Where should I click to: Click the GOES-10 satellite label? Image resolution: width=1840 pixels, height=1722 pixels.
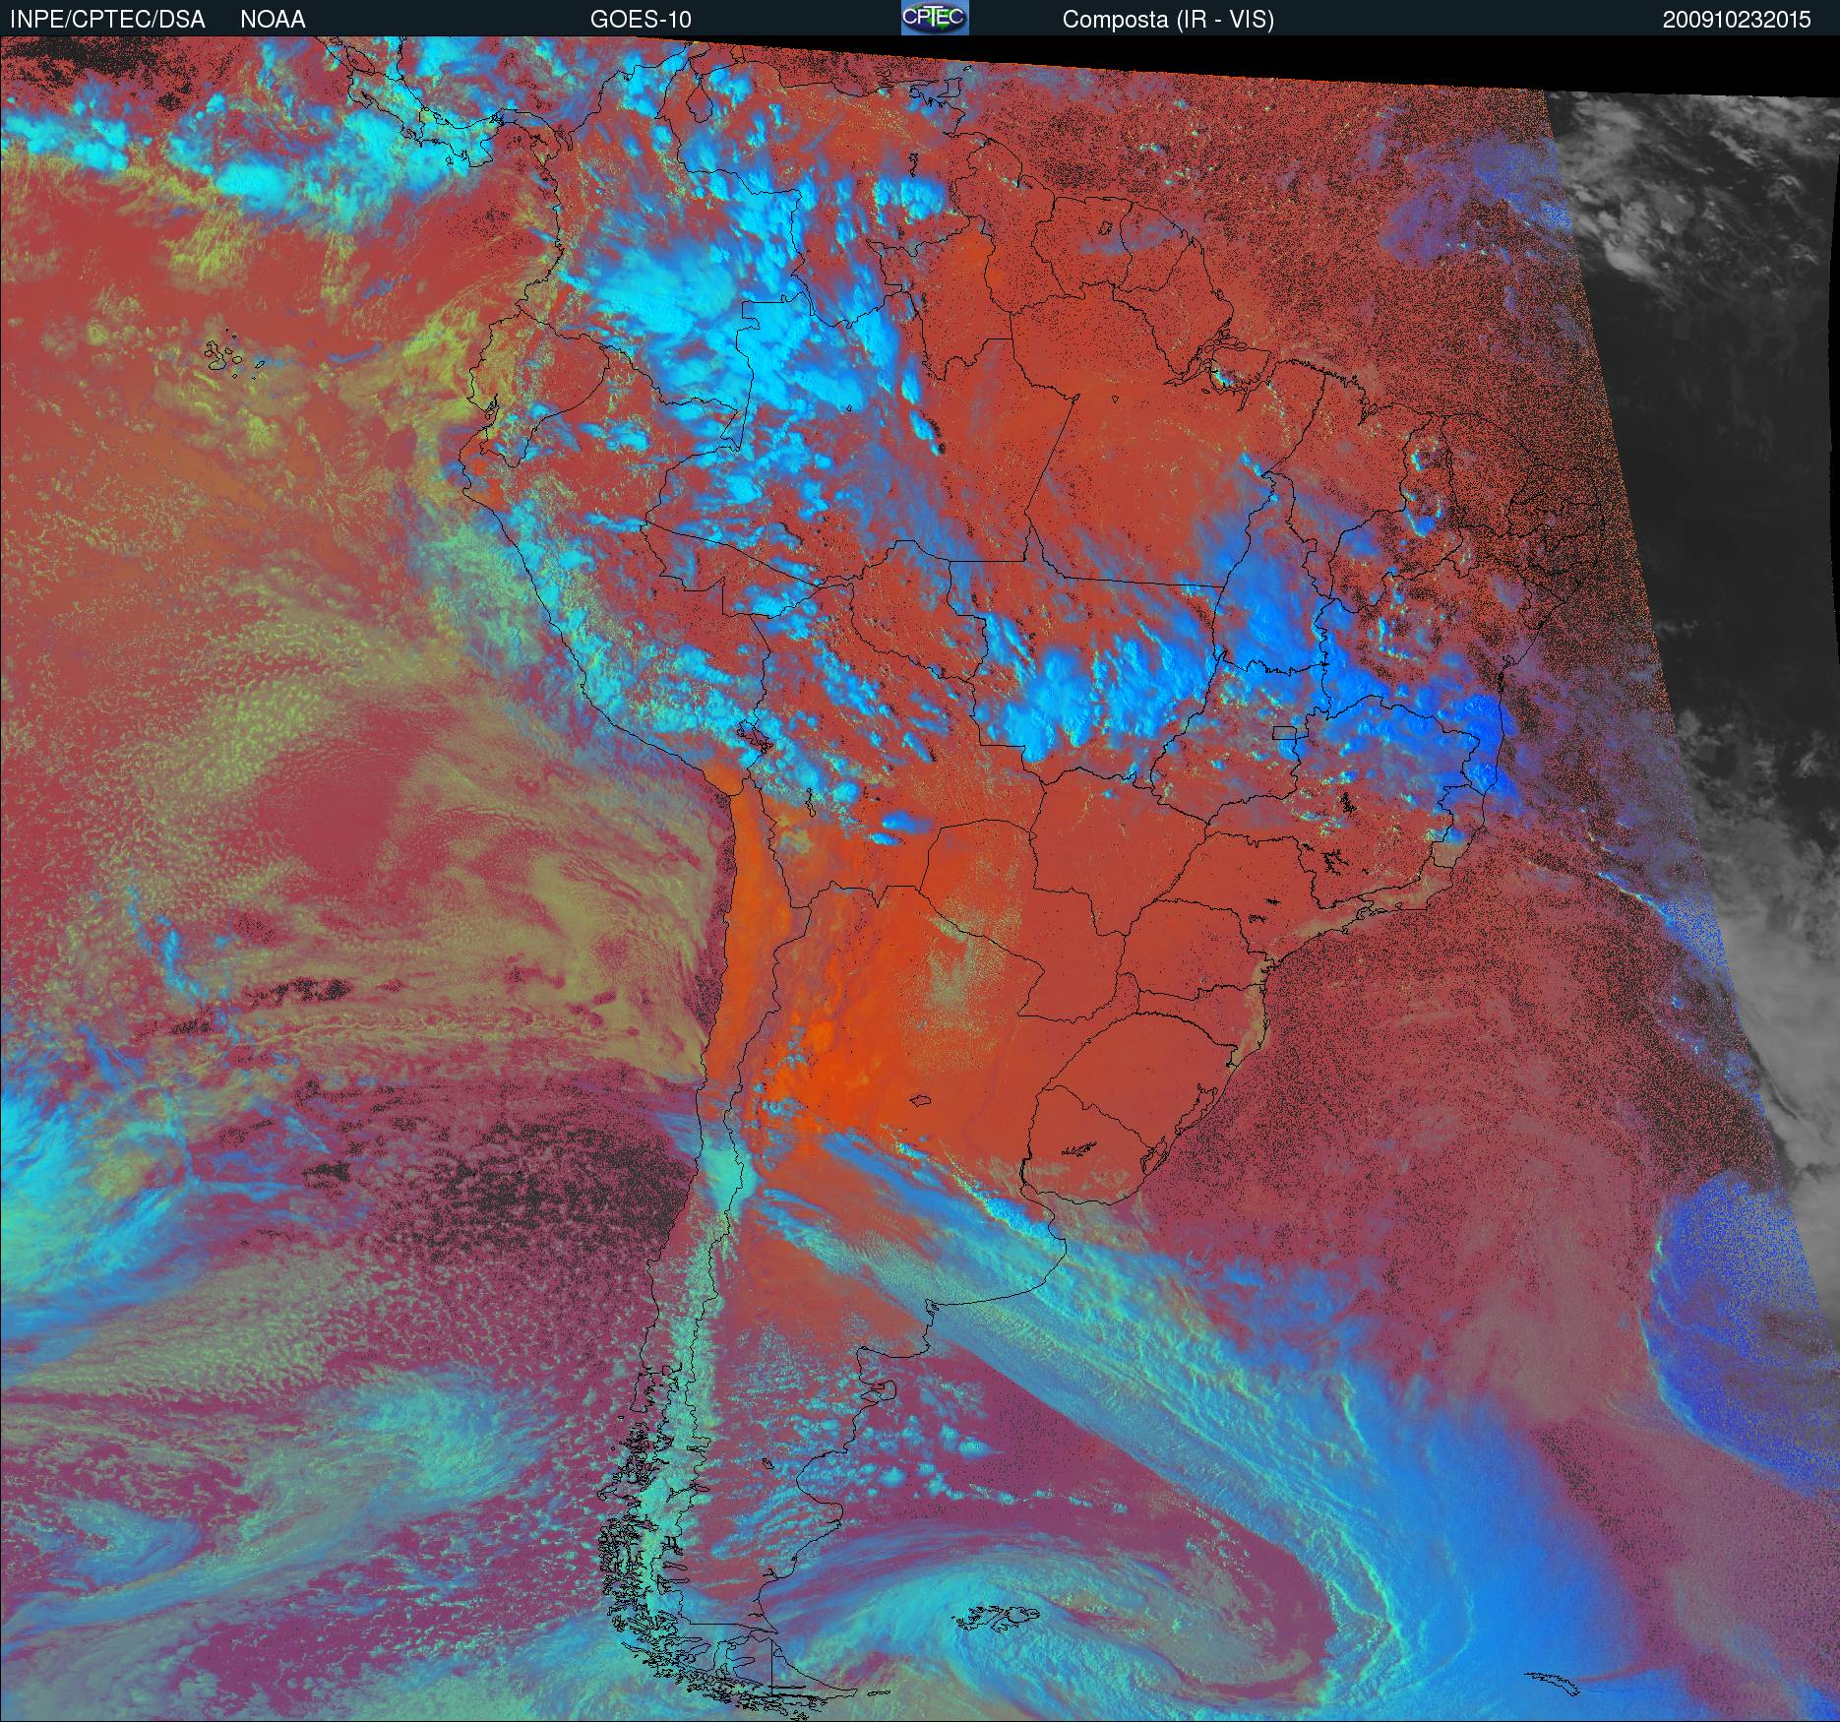tap(641, 20)
